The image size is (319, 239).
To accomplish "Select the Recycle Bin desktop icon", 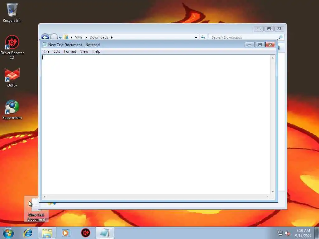I will (x=12, y=12).
